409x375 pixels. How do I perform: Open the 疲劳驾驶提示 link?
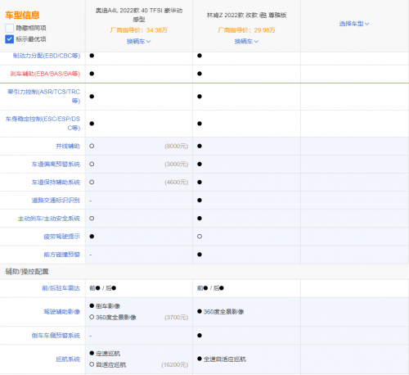62,237
